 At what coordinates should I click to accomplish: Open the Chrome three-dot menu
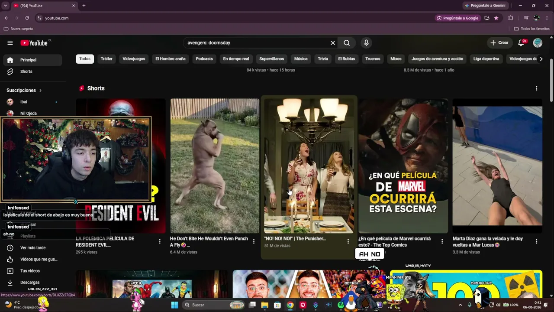547,18
